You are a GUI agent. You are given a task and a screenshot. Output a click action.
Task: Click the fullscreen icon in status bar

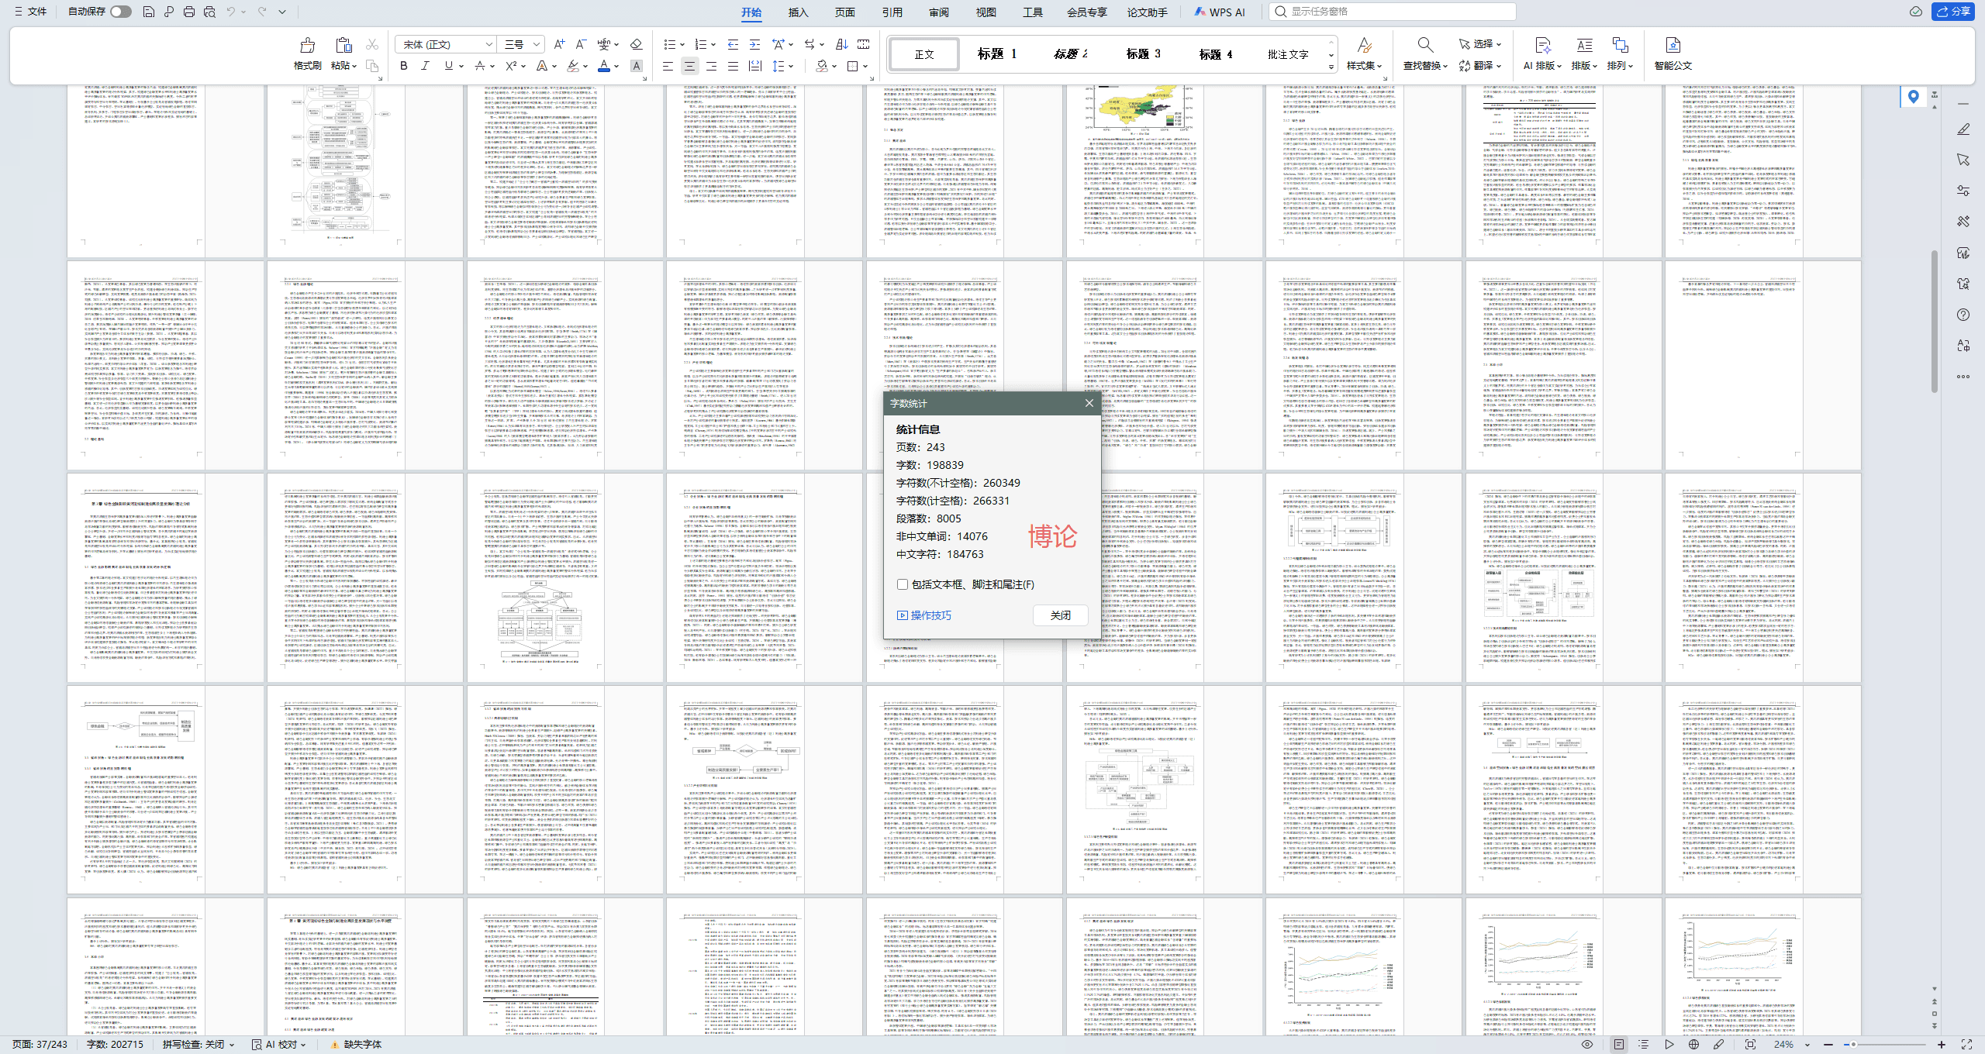[1966, 1045]
